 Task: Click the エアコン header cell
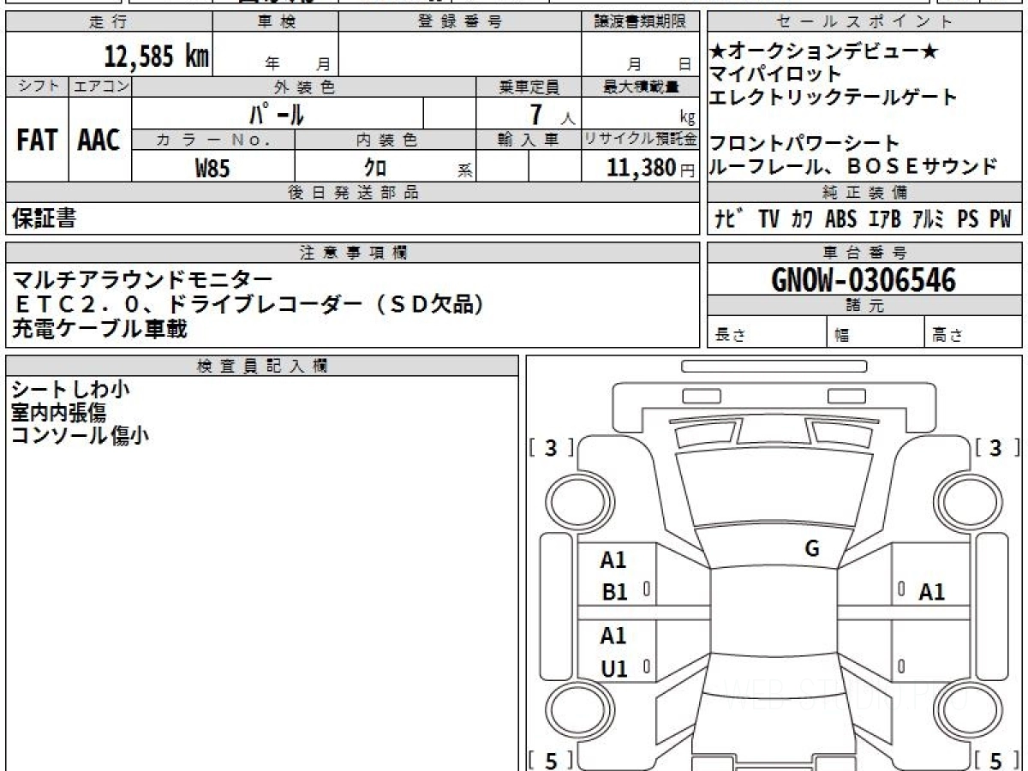[100, 87]
